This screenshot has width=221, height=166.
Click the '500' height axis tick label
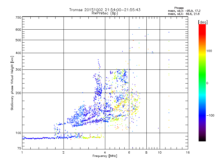pyautogui.click(x=18, y=40)
